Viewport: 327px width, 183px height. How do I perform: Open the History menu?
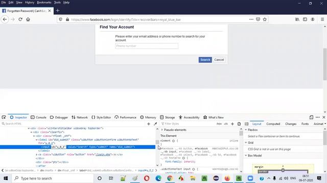[x=30, y=3]
